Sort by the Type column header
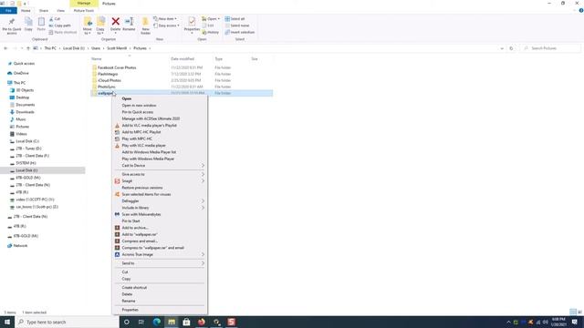Image resolution: width=584 pixels, height=328 pixels. [x=219, y=58]
